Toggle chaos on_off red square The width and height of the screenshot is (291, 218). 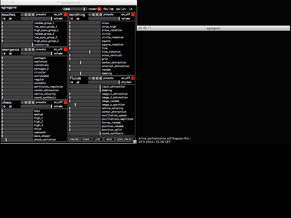click(65, 102)
